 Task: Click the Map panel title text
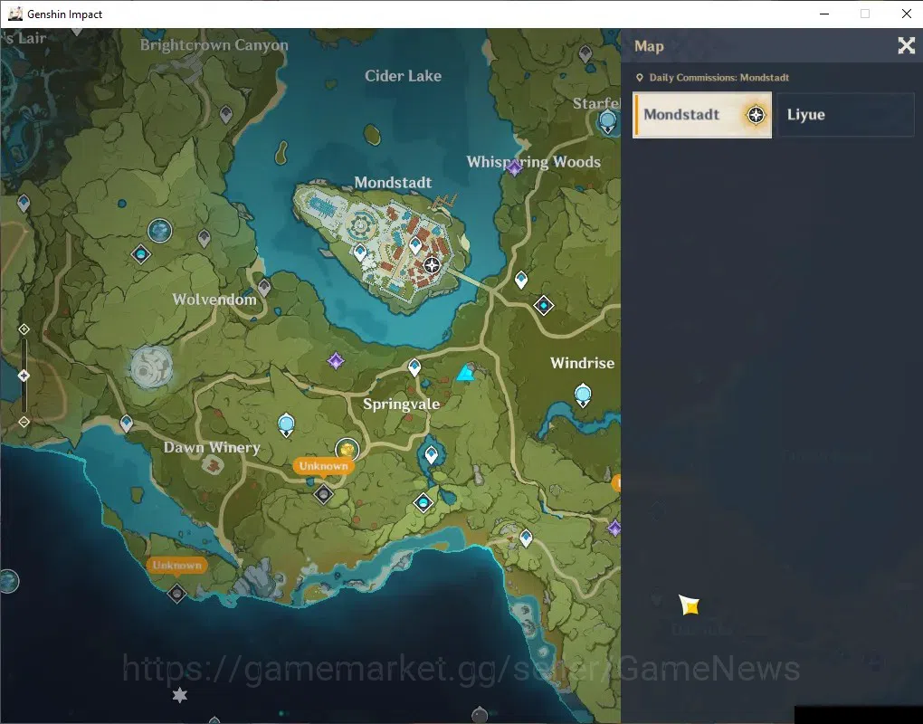(x=649, y=46)
